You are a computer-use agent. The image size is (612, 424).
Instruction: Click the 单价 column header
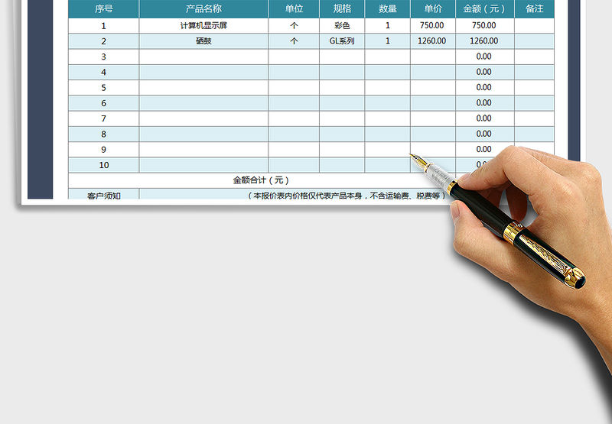(x=432, y=9)
